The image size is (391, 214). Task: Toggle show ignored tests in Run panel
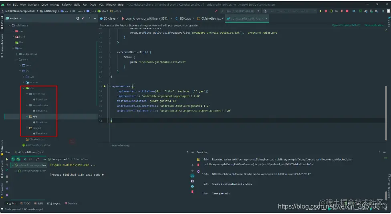pos(18,159)
